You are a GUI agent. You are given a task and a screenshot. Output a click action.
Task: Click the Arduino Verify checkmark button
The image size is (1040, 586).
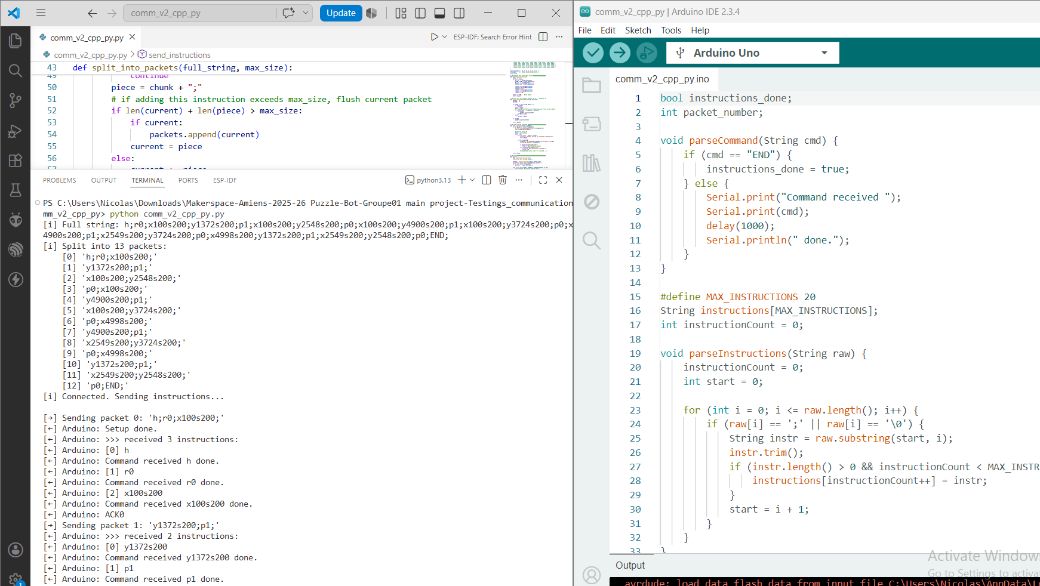[593, 53]
